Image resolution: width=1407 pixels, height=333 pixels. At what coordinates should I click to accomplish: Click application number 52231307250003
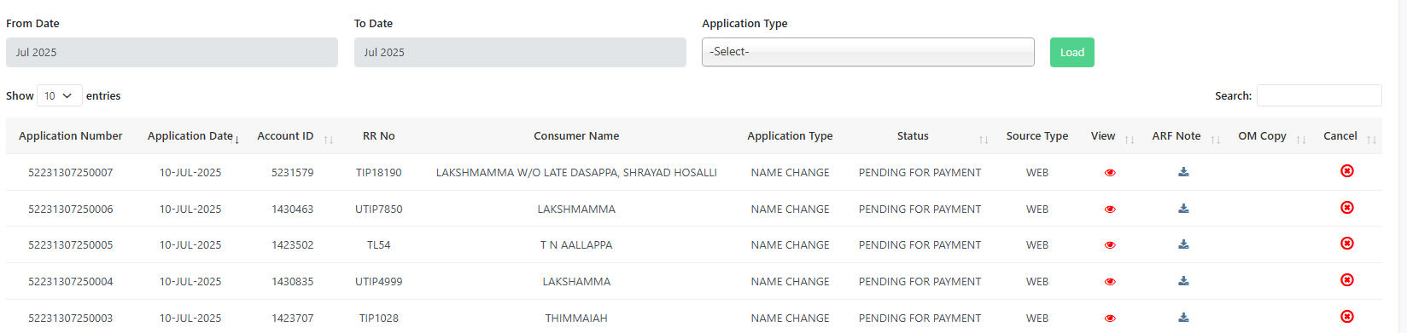[71, 319]
